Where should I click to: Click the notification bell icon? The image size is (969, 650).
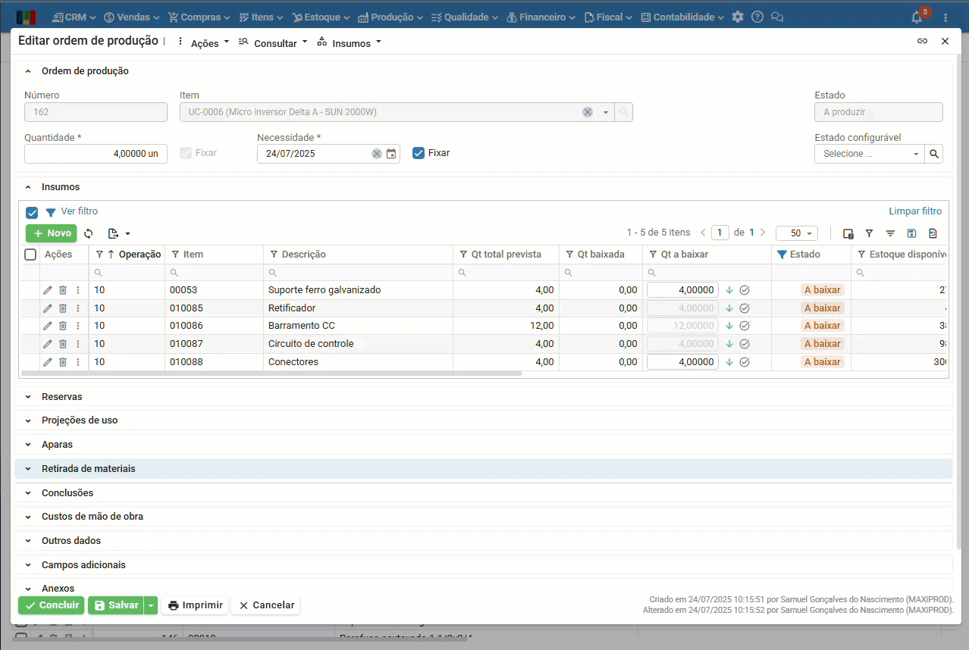[917, 17]
